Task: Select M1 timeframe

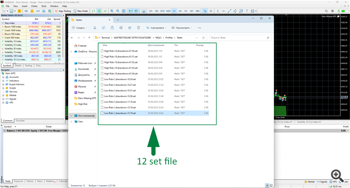Action: click(x=151, y=11)
